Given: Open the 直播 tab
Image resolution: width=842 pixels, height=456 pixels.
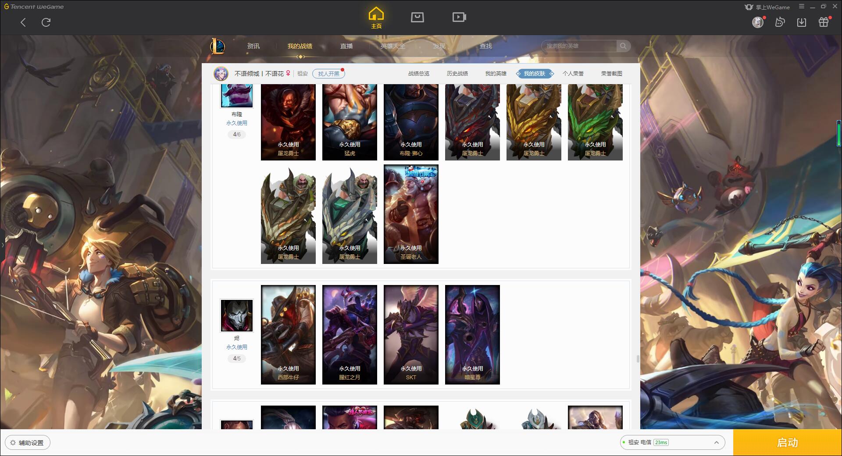Looking at the screenshot, I should (x=346, y=46).
